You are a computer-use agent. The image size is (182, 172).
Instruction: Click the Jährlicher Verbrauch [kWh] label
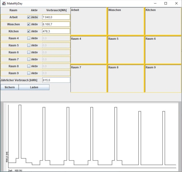tap(19, 80)
